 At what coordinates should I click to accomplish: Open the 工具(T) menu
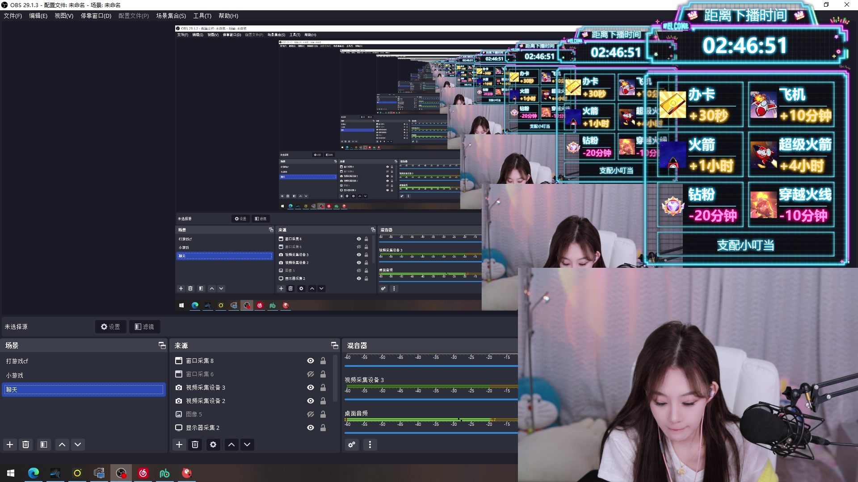[202, 16]
